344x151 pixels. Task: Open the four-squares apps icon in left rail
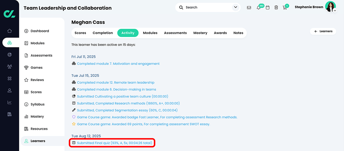pyautogui.click(x=10, y=78)
